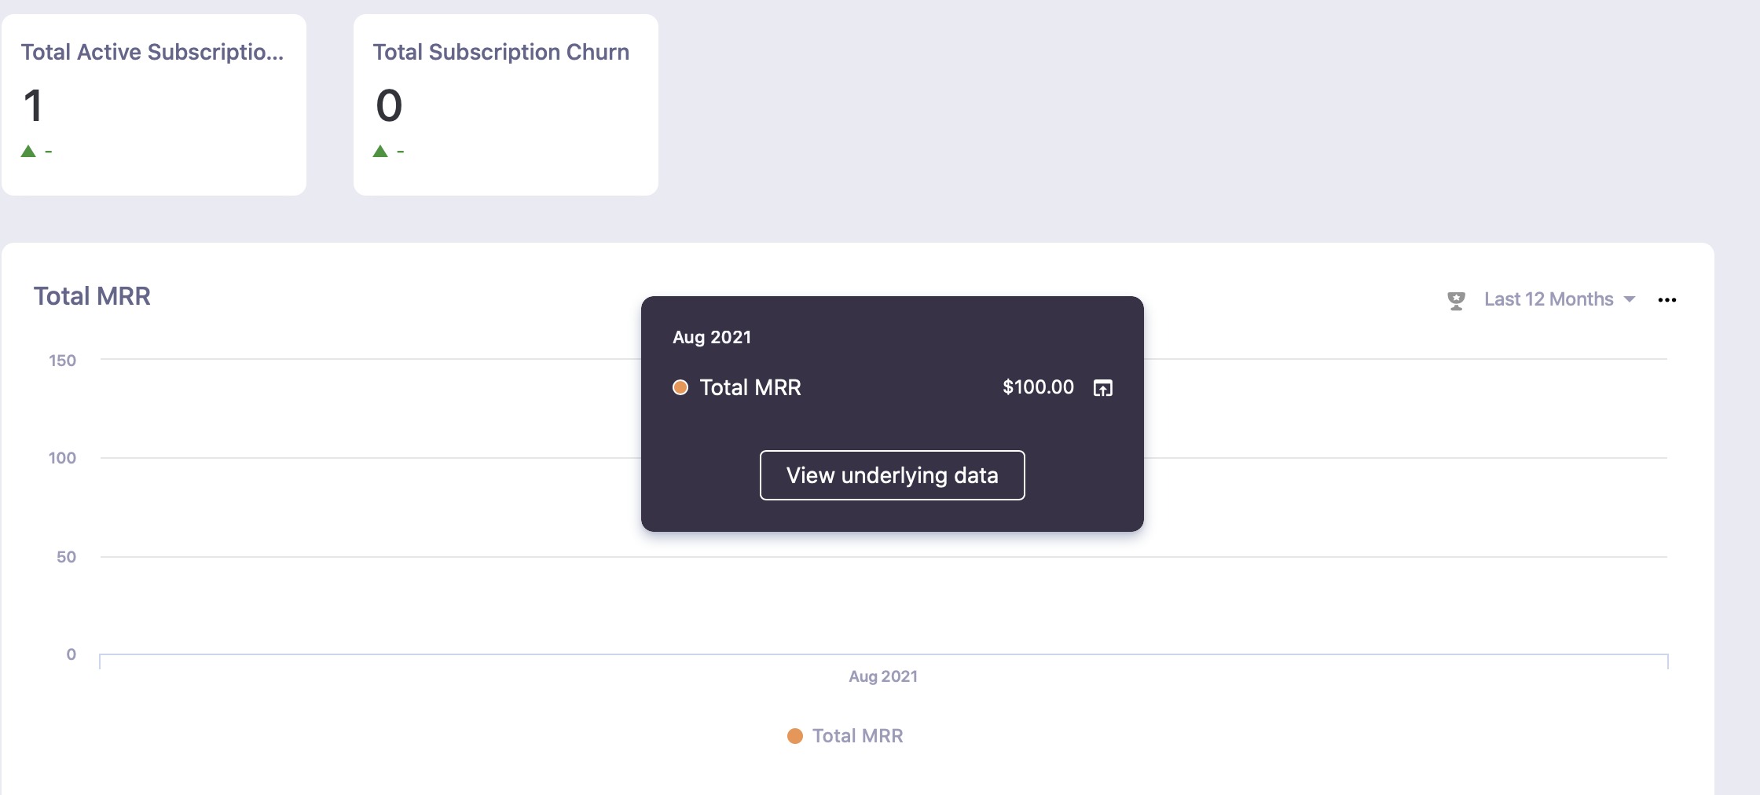Click the orange dot in the tooltip
Screen dimensions: 1760x795
(680, 387)
